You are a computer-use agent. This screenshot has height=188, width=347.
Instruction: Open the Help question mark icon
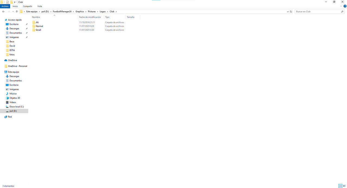[x=345, y=6]
